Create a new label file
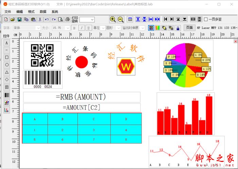This screenshot has height=169, width=238. coord(6,19)
